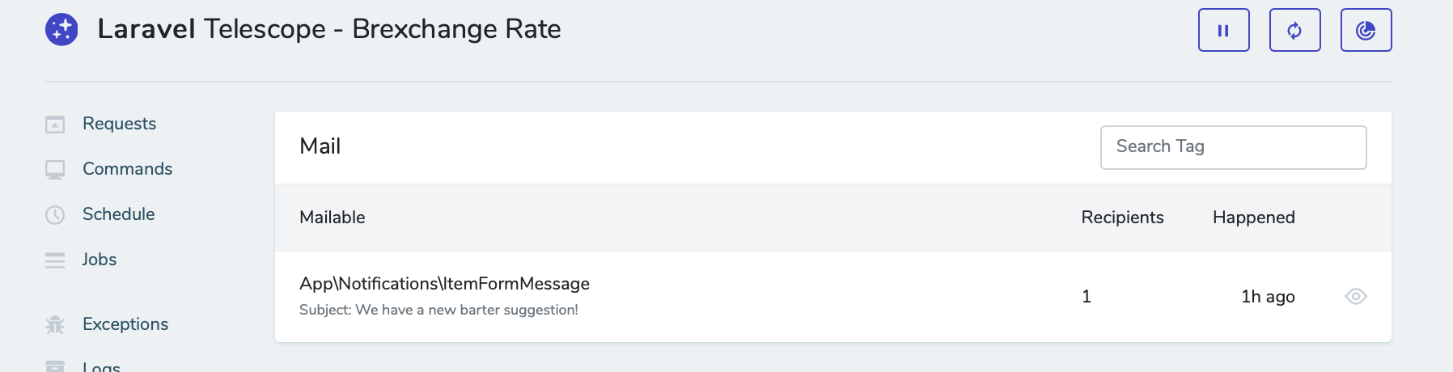
Task: Pause Telescope recording
Action: [1223, 31]
